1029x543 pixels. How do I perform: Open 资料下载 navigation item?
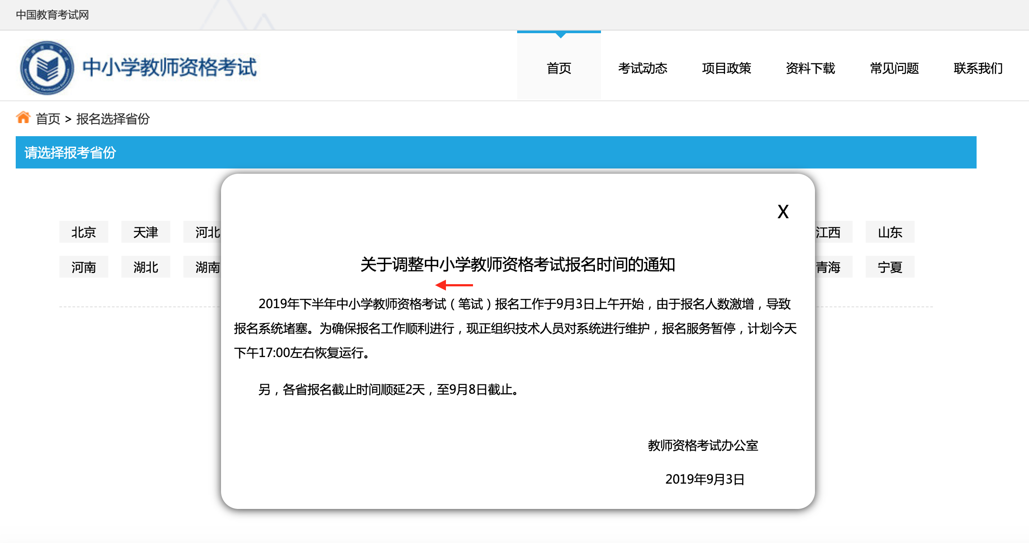810,68
